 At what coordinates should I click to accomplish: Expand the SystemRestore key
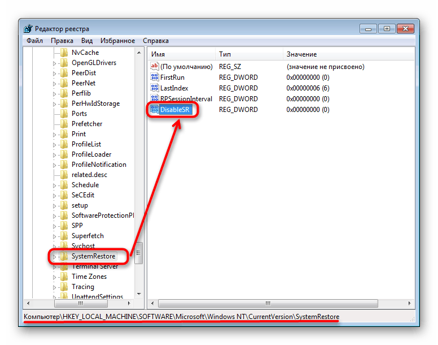tap(55, 257)
